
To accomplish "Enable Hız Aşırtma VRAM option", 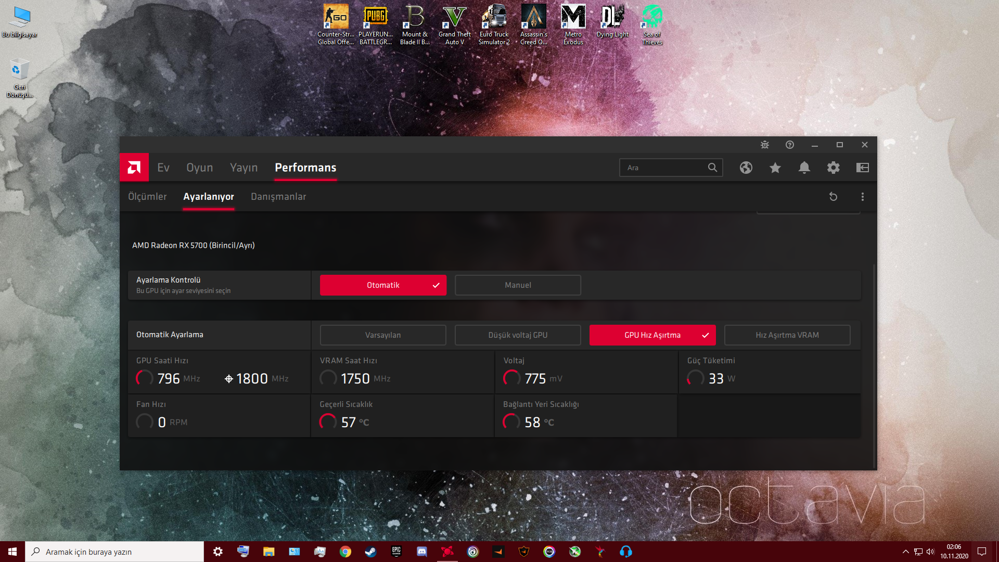I will click(x=787, y=335).
